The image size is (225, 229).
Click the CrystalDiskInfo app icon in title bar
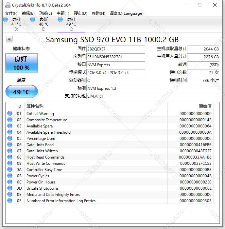(x=8, y=5)
